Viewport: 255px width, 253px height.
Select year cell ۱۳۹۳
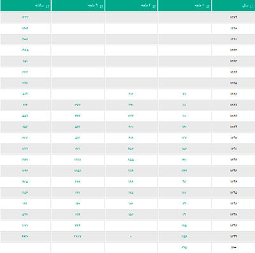tap(233, 171)
